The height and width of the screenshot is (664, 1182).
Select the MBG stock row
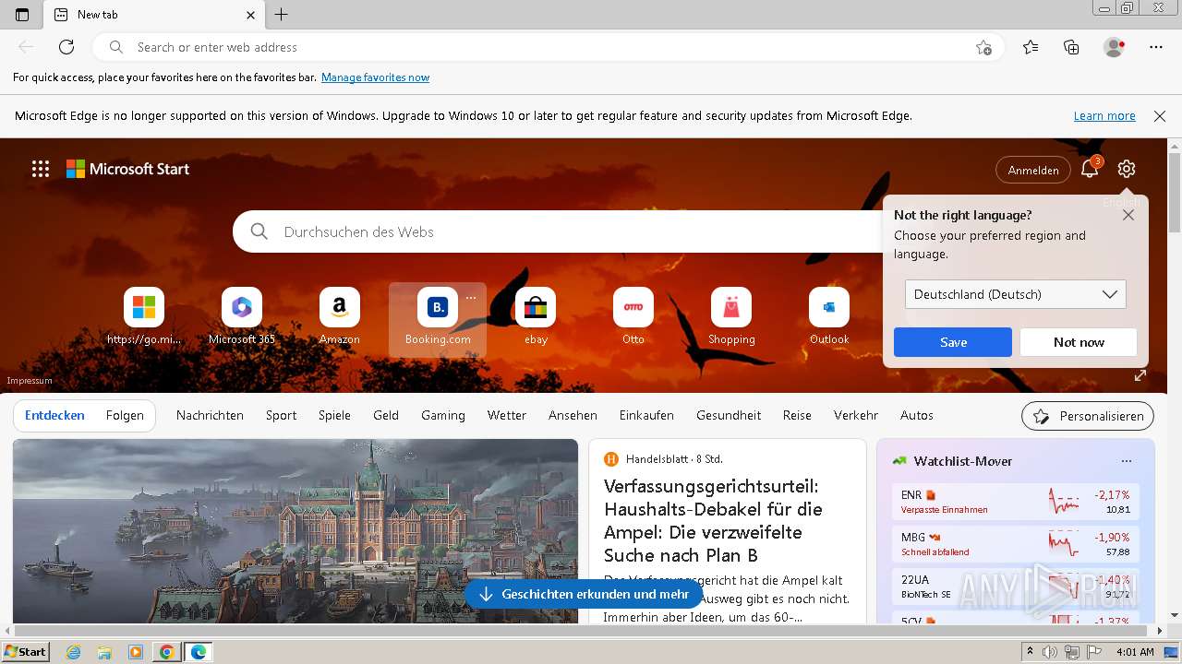[x=1016, y=544]
